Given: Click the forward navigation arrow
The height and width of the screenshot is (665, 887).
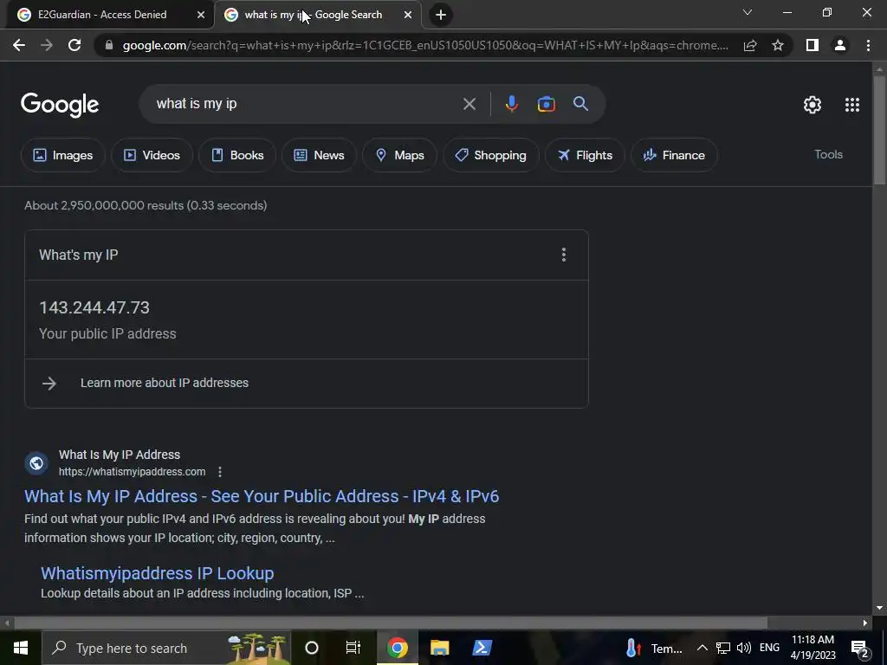Looking at the screenshot, I should coord(47,45).
